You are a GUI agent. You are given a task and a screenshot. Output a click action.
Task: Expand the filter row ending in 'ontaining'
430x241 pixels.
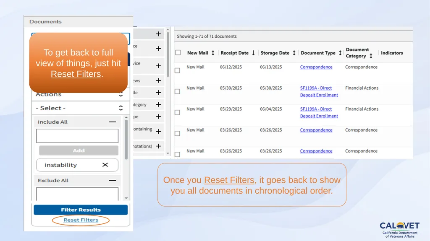tap(158, 132)
